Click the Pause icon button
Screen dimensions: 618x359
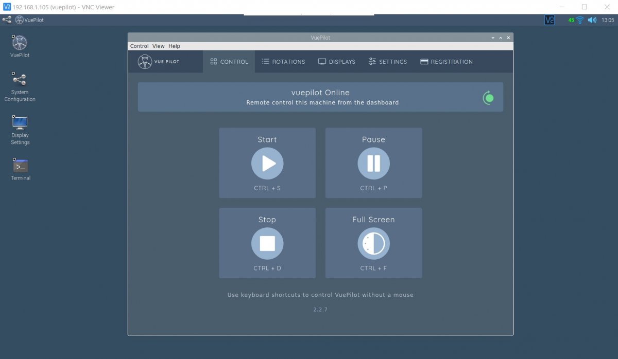click(373, 164)
